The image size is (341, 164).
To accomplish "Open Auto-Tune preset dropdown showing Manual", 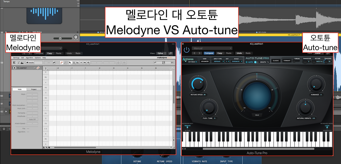I will tap(212, 48).
